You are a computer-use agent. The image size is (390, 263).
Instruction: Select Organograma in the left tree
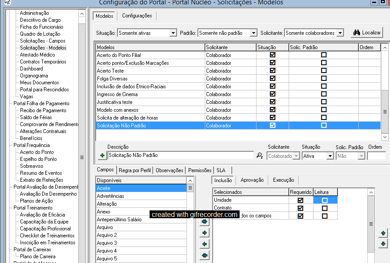33,76
